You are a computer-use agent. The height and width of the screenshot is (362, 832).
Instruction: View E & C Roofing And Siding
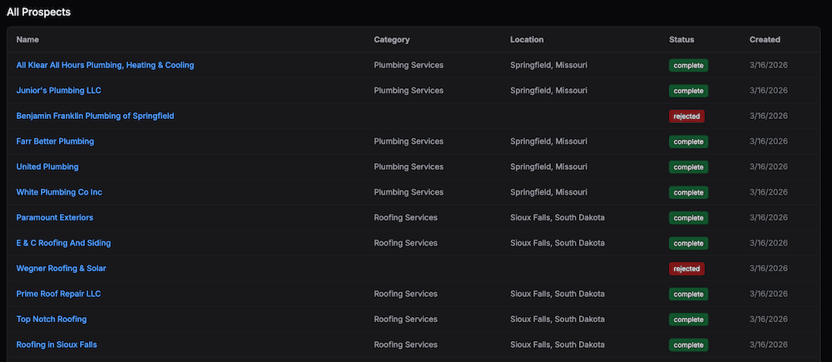click(x=63, y=243)
